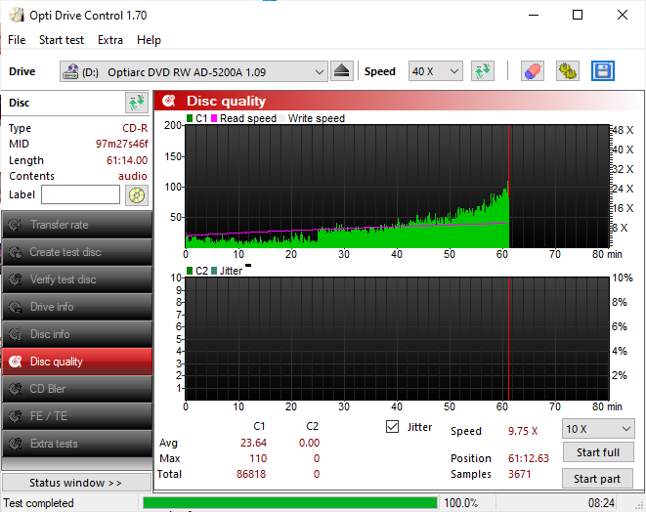Screen dimensions: 646x512
Task: Click the Start full button
Action: tap(598, 452)
